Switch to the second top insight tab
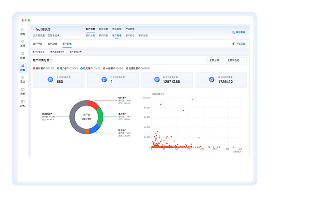Viewport: 325px width, 222px height. [x=103, y=29]
